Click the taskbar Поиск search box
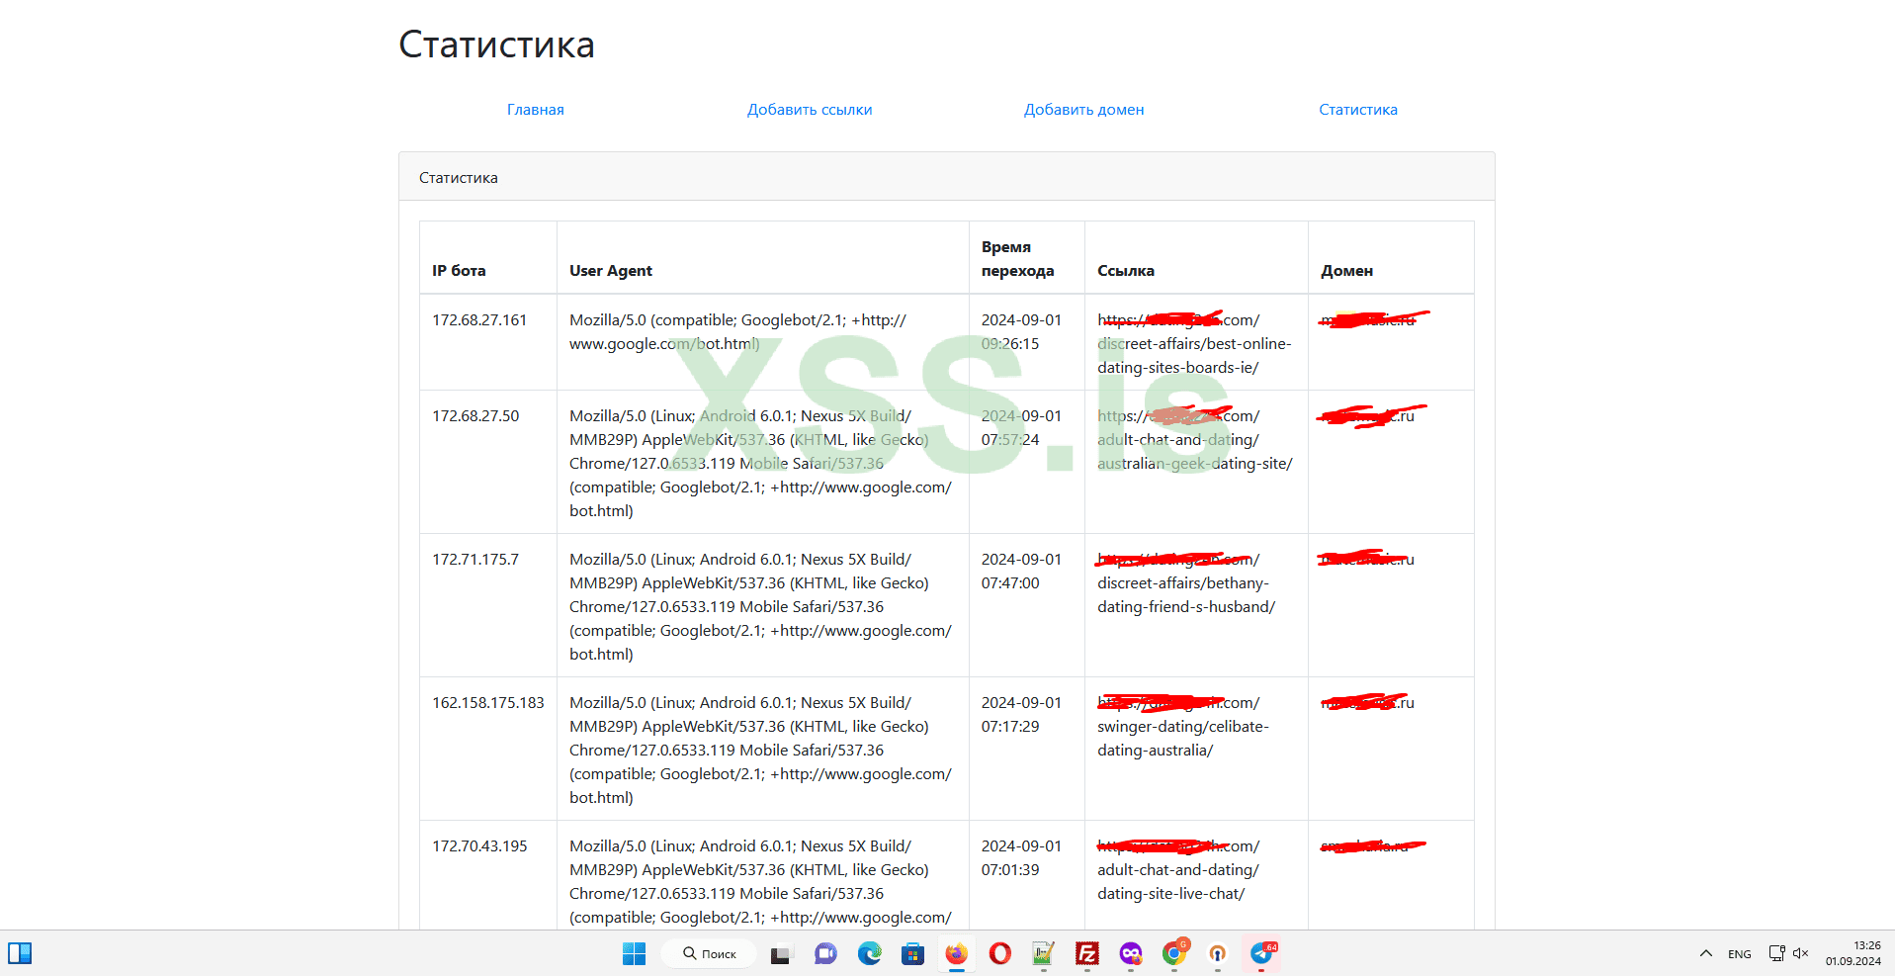Screen dimensions: 1895x976 point(710,953)
